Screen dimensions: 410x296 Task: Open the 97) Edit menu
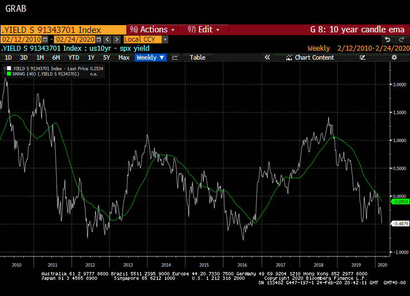(203, 30)
